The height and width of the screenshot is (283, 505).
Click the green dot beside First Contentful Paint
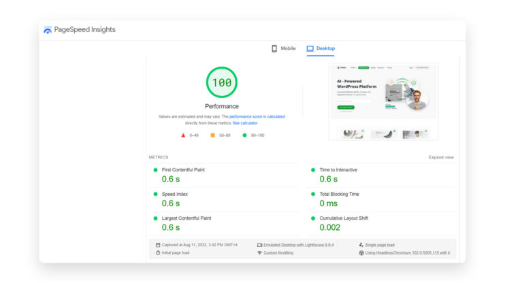pos(156,170)
